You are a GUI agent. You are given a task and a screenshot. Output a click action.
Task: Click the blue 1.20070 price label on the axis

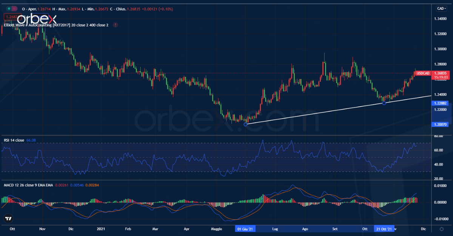(x=439, y=124)
